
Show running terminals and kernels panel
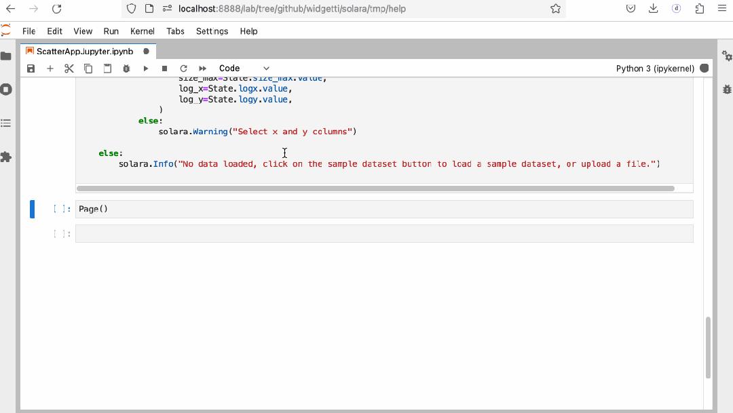click(7, 89)
